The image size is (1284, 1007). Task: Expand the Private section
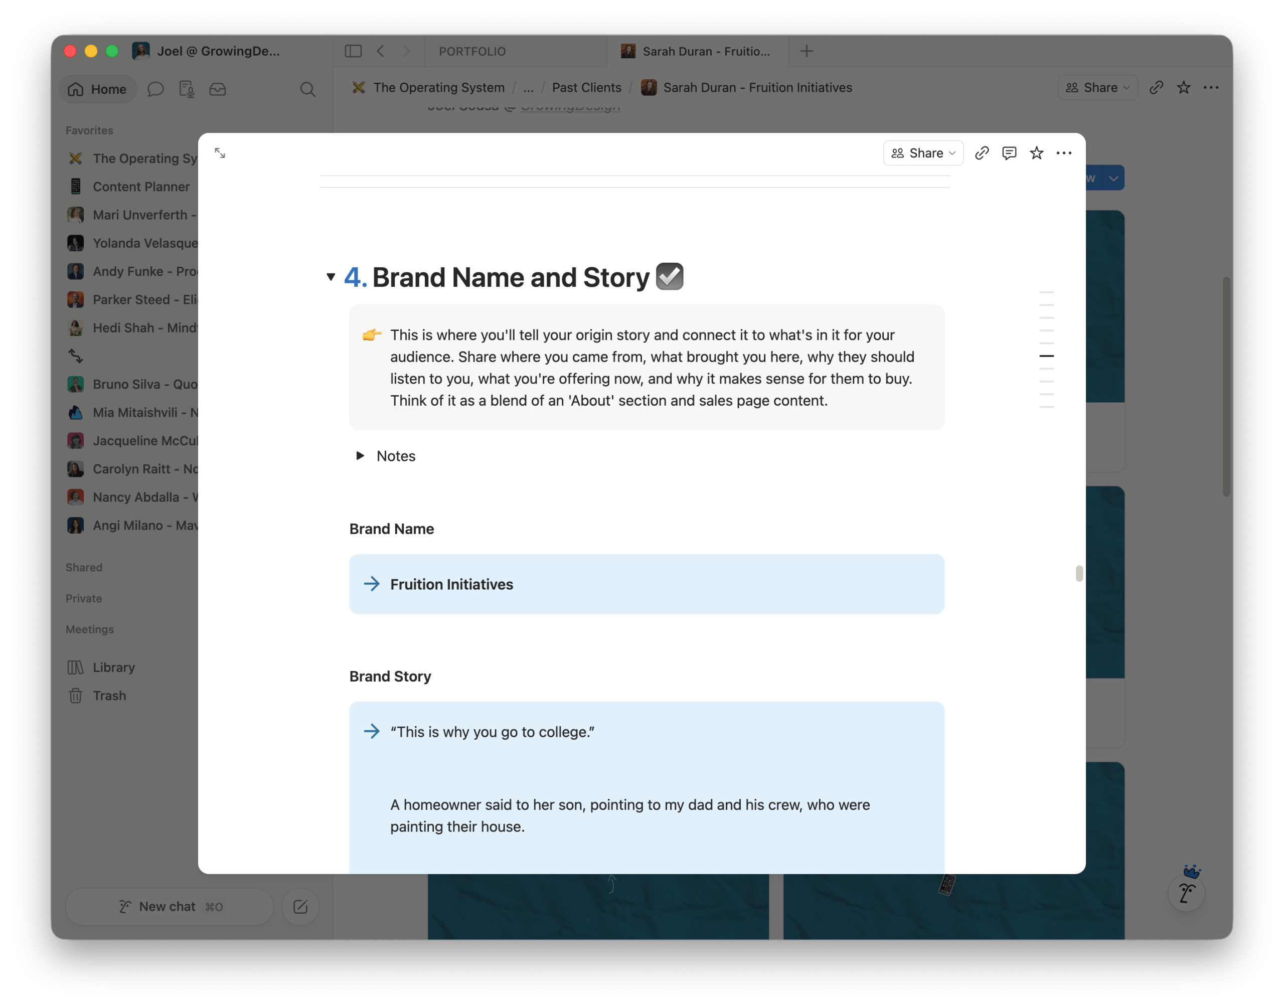[x=84, y=598]
